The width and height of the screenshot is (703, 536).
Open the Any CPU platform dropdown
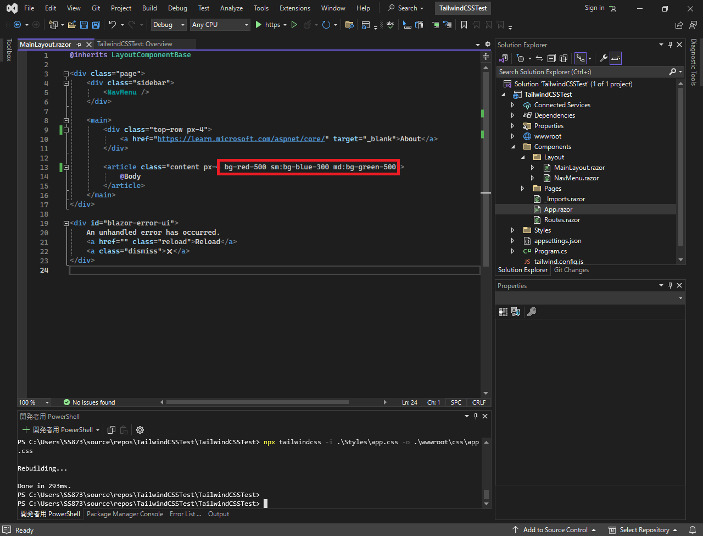220,25
